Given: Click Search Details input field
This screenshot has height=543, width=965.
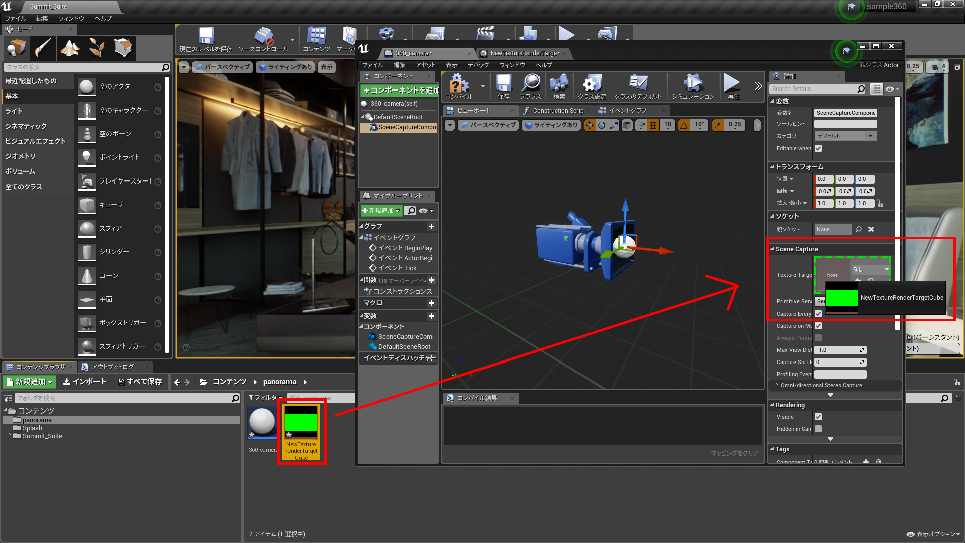Looking at the screenshot, I should coord(813,89).
